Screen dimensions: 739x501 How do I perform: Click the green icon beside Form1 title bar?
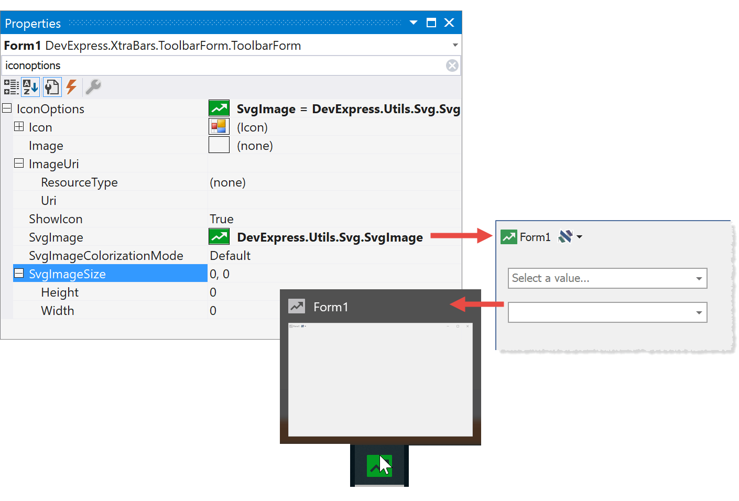click(x=508, y=236)
